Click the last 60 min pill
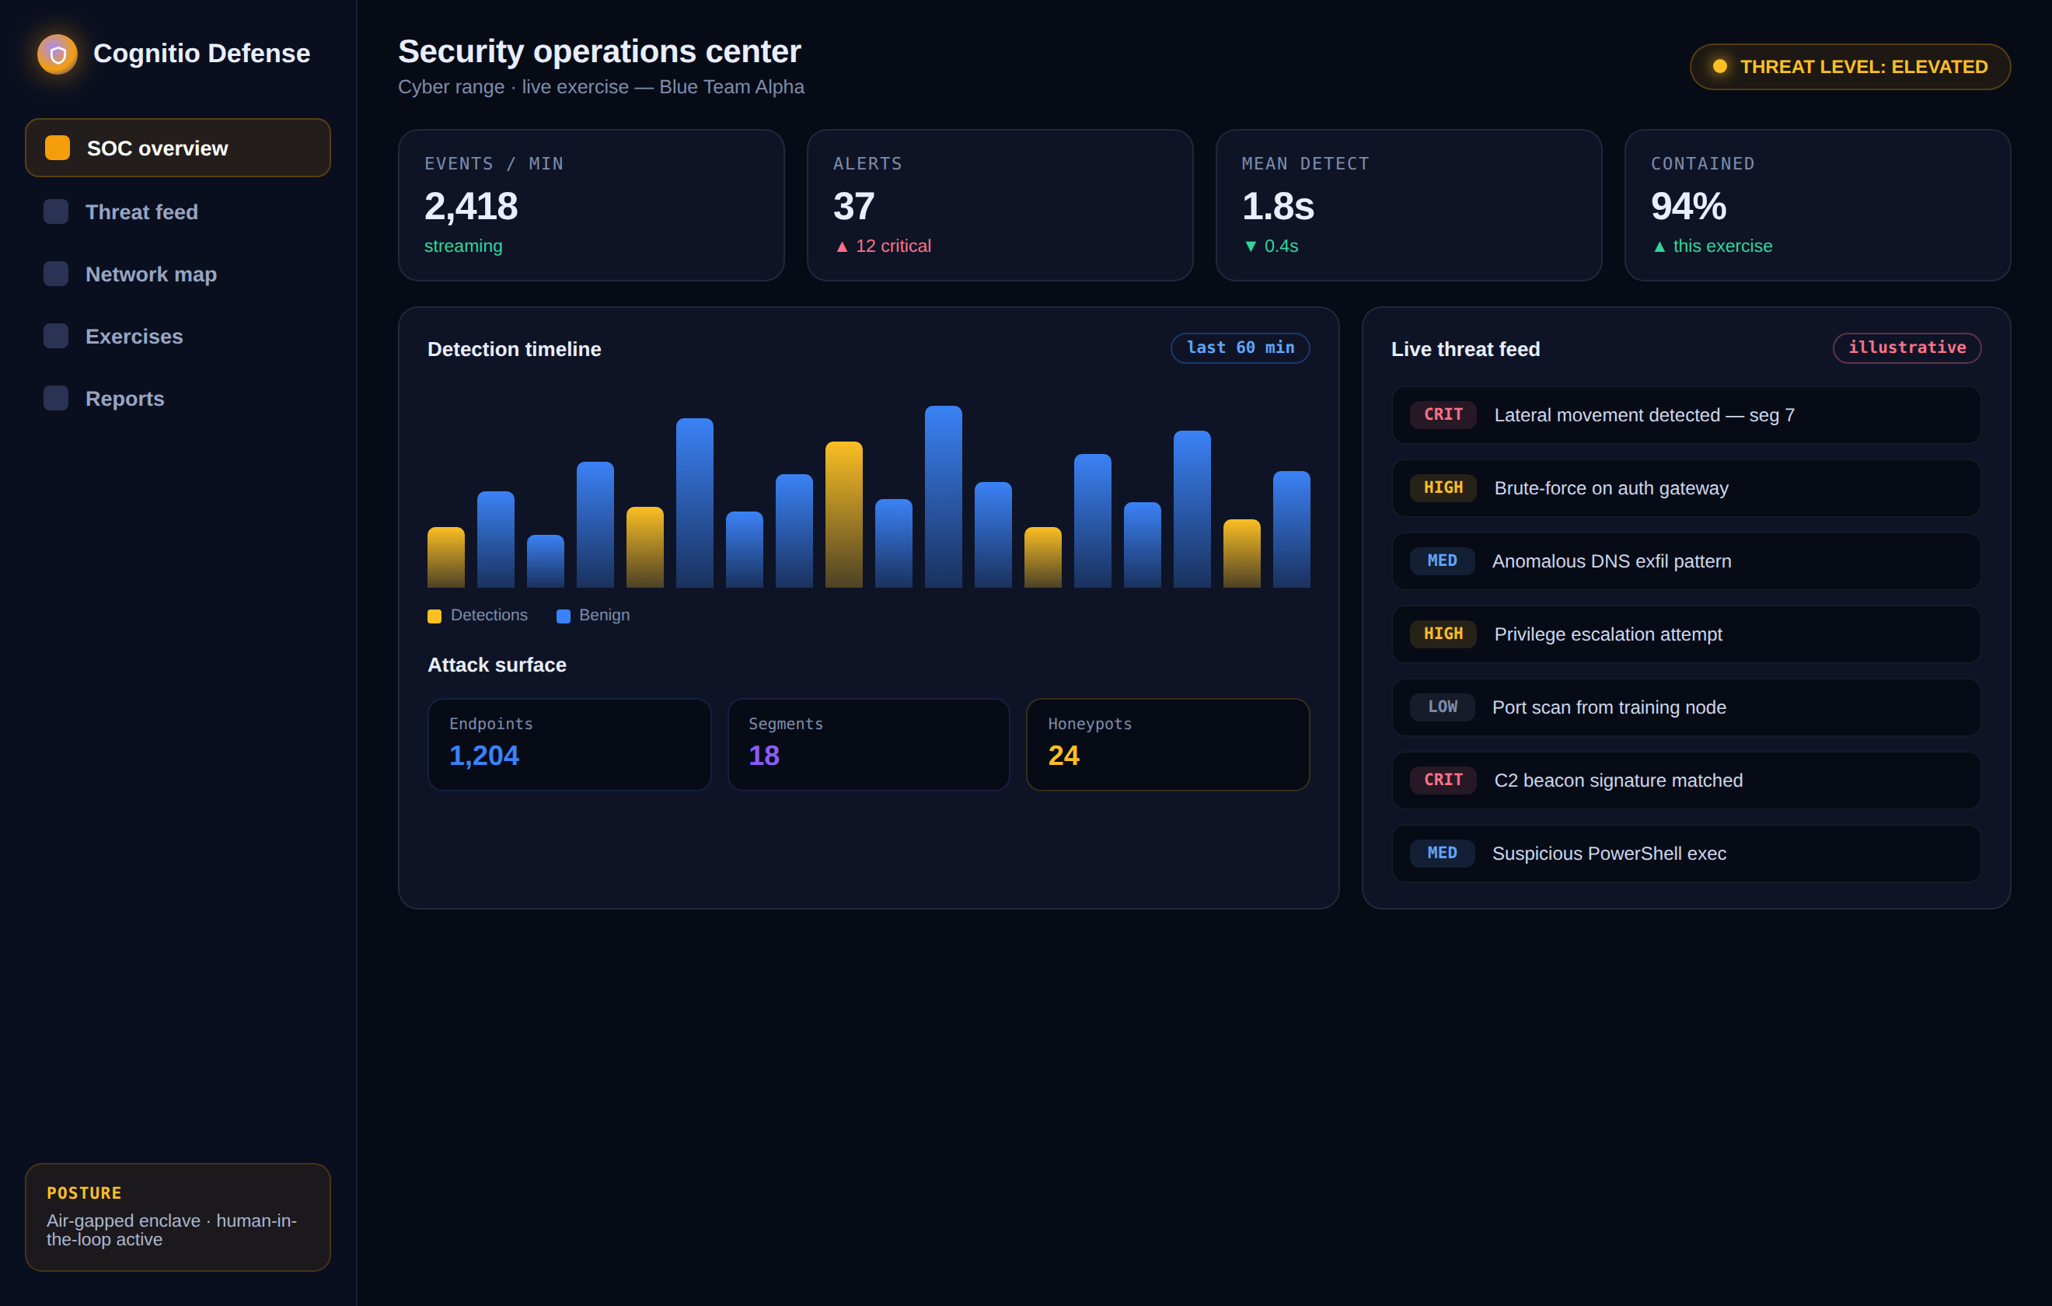 tap(1240, 347)
